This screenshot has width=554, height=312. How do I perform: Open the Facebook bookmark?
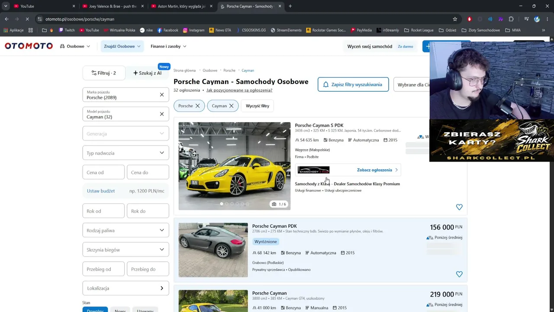(167, 30)
